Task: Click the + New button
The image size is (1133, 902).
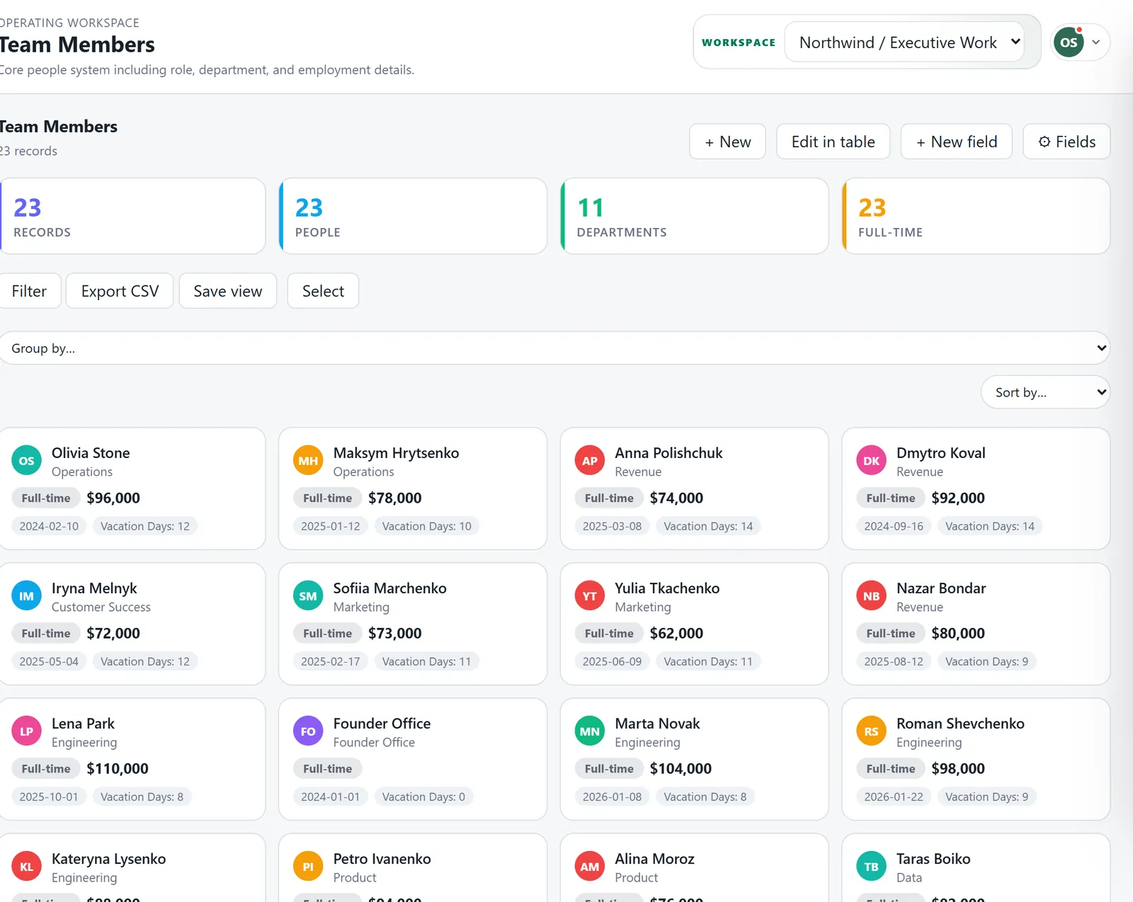Action: click(x=727, y=142)
